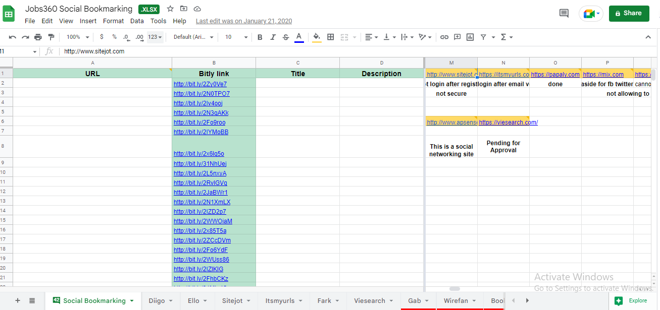Toggle strikethrough formatting
The height and width of the screenshot is (310, 660).
pos(286,37)
